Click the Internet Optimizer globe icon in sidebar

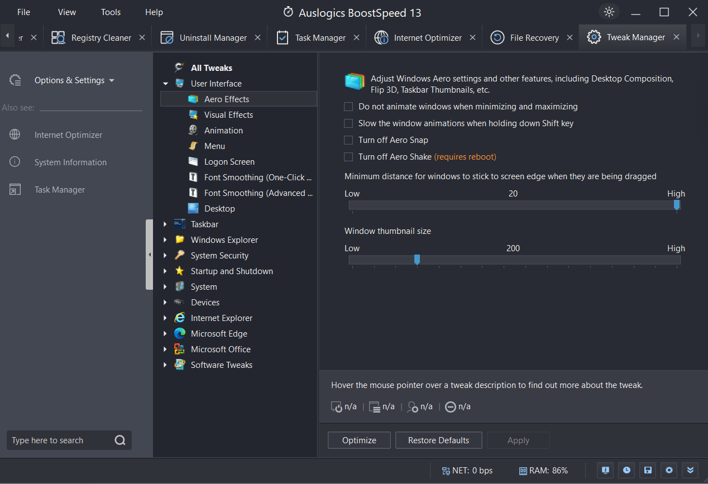(x=15, y=135)
